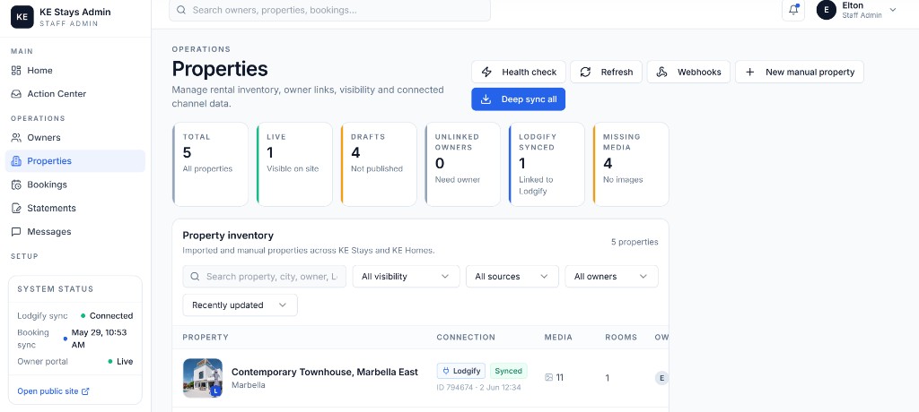Click the MEDIA column header
Screen dimensions: 919x412
point(558,337)
